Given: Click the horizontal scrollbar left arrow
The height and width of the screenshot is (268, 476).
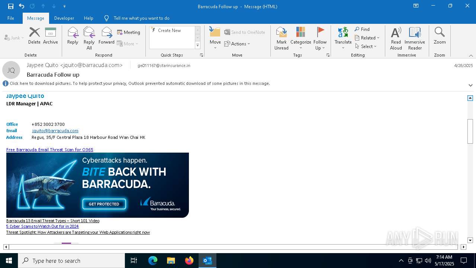Looking at the screenshot, I should (6, 247).
